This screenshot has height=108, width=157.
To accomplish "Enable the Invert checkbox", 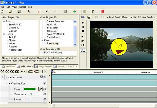I will [x=29, y=99].
